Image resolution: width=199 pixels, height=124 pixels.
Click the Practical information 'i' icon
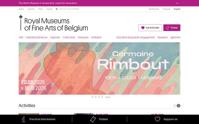coord(23,119)
